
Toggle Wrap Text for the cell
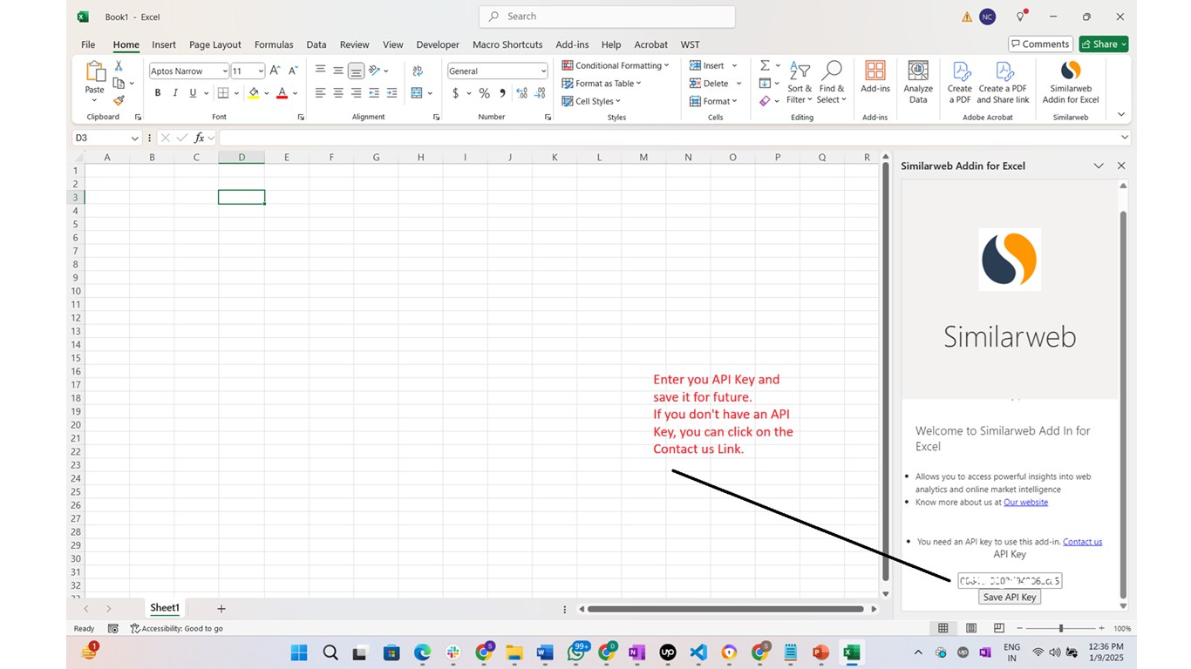point(418,71)
